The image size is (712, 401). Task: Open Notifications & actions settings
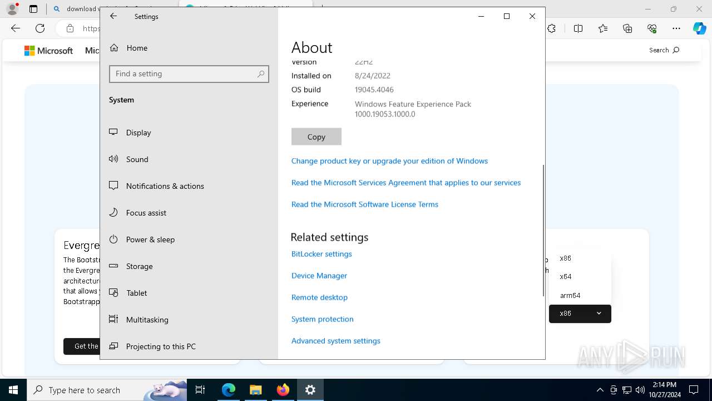point(189,186)
